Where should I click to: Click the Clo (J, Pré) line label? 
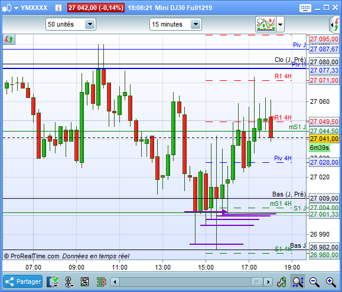pyautogui.click(x=290, y=60)
